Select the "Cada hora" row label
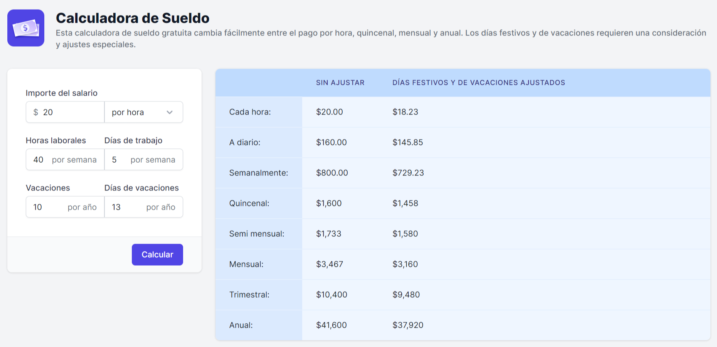The height and width of the screenshot is (347, 717). pos(250,112)
